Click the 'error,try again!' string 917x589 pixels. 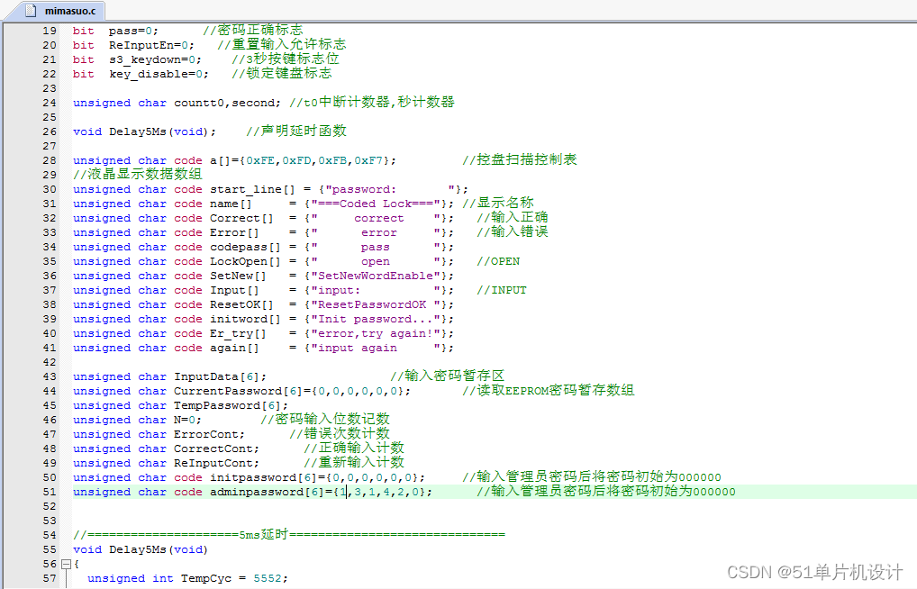pos(376,333)
